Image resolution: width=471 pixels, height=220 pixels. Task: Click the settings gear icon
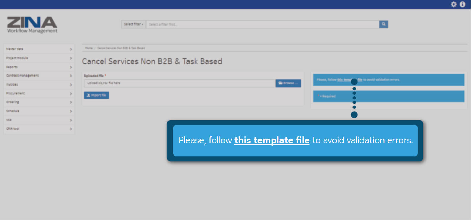454,4
